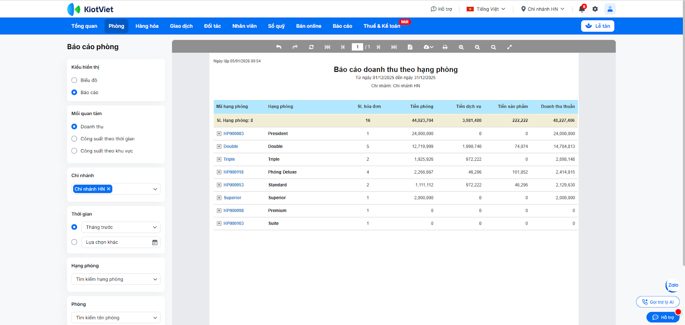Open the Báo cáo menu
The height and width of the screenshot is (325, 685).
tap(342, 26)
